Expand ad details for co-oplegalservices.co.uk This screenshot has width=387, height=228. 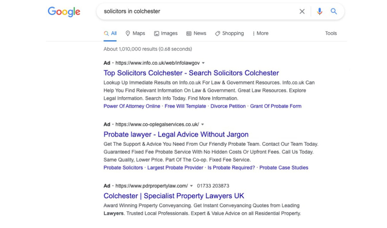click(x=202, y=124)
